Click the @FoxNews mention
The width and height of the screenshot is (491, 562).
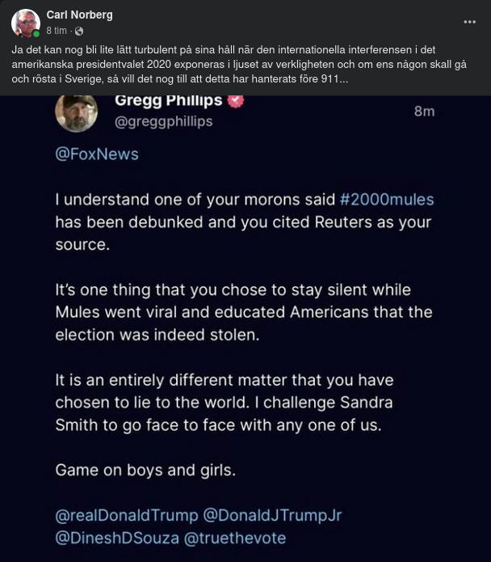click(x=97, y=154)
